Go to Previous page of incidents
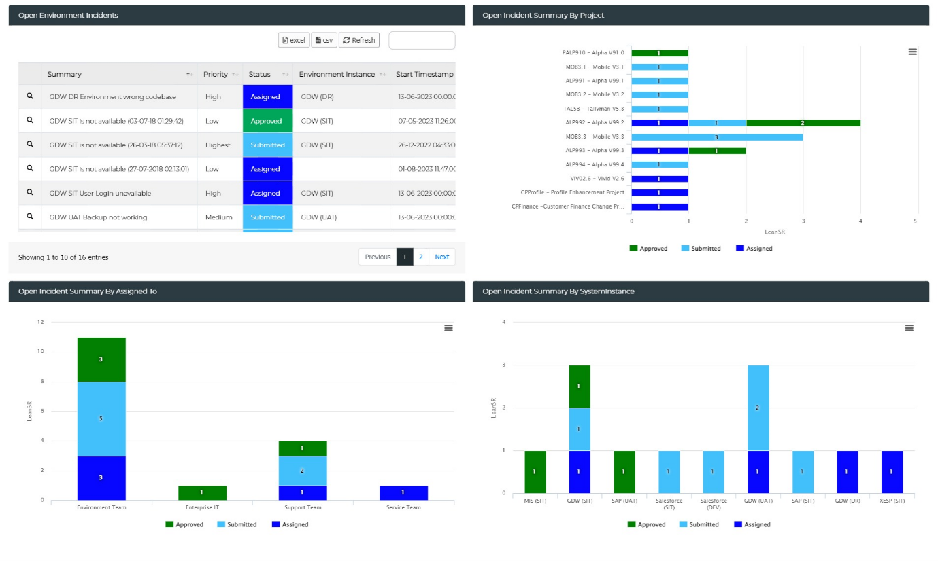The height and width of the screenshot is (561, 938). [378, 257]
